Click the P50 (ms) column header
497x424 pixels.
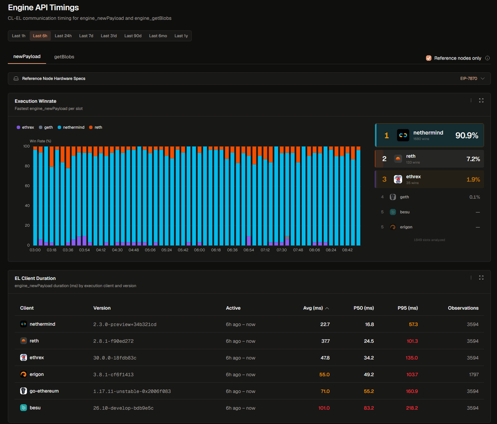[364, 308]
